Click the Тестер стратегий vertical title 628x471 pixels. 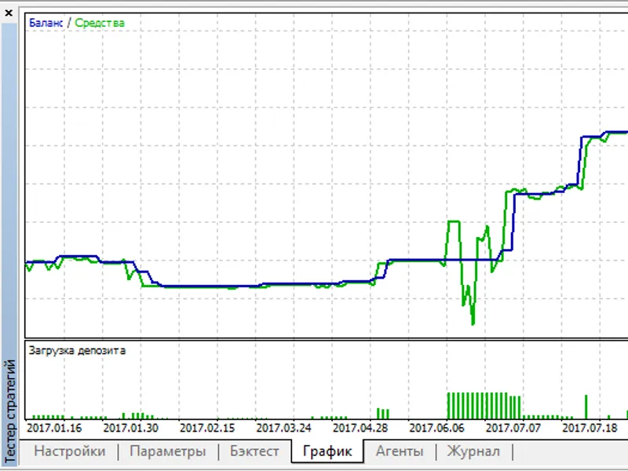pos(9,411)
